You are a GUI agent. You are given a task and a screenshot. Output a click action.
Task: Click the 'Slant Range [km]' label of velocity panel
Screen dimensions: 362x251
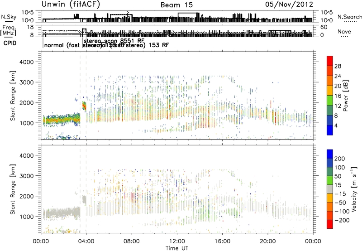click(x=13, y=189)
